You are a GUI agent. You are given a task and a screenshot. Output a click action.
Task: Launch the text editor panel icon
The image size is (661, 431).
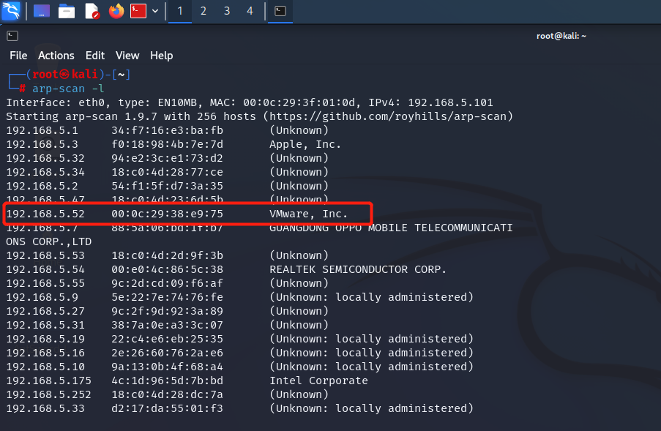click(x=92, y=11)
